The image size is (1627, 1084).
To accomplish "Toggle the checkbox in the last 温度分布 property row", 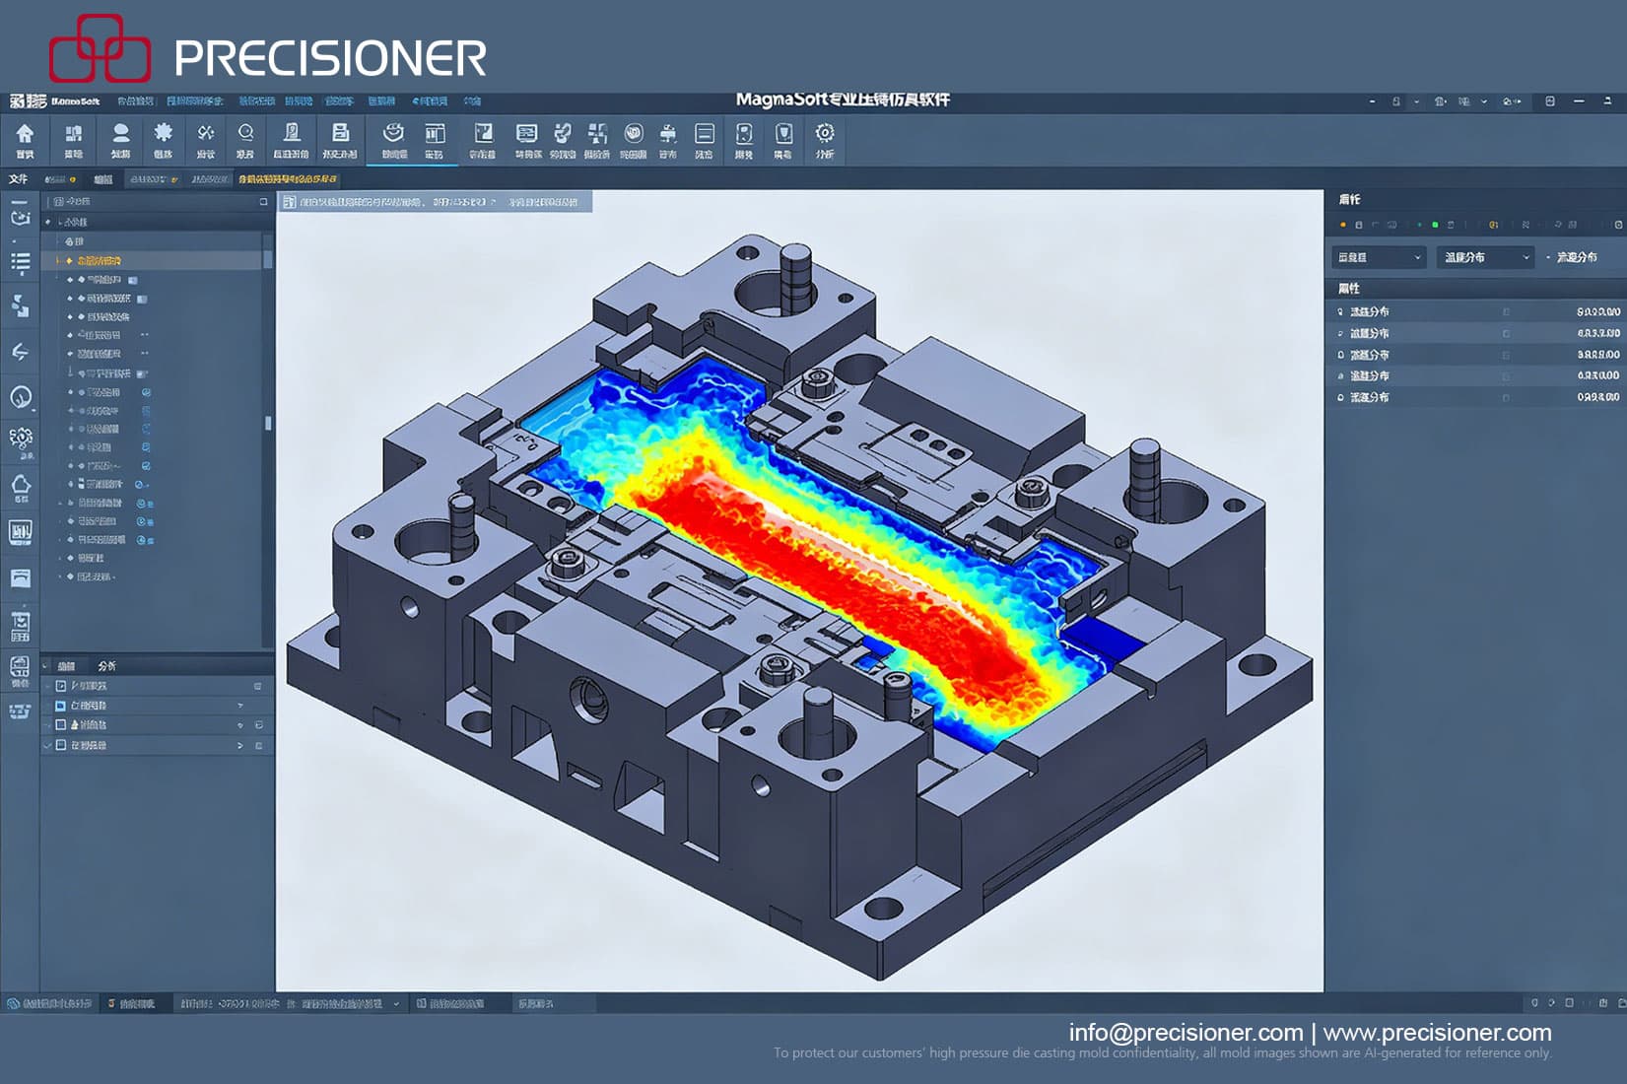I will click(1506, 397).
